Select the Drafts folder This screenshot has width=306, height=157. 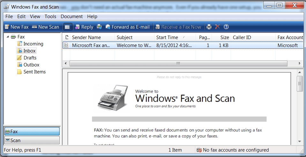[x=27, y=58]
